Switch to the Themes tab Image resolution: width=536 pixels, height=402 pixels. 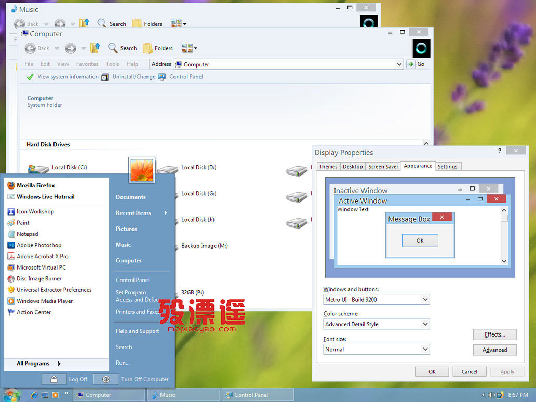click(x=328, y=167)
